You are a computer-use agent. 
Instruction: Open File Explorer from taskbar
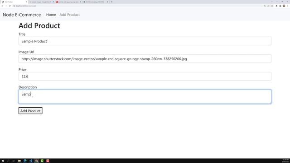[19, 161]
